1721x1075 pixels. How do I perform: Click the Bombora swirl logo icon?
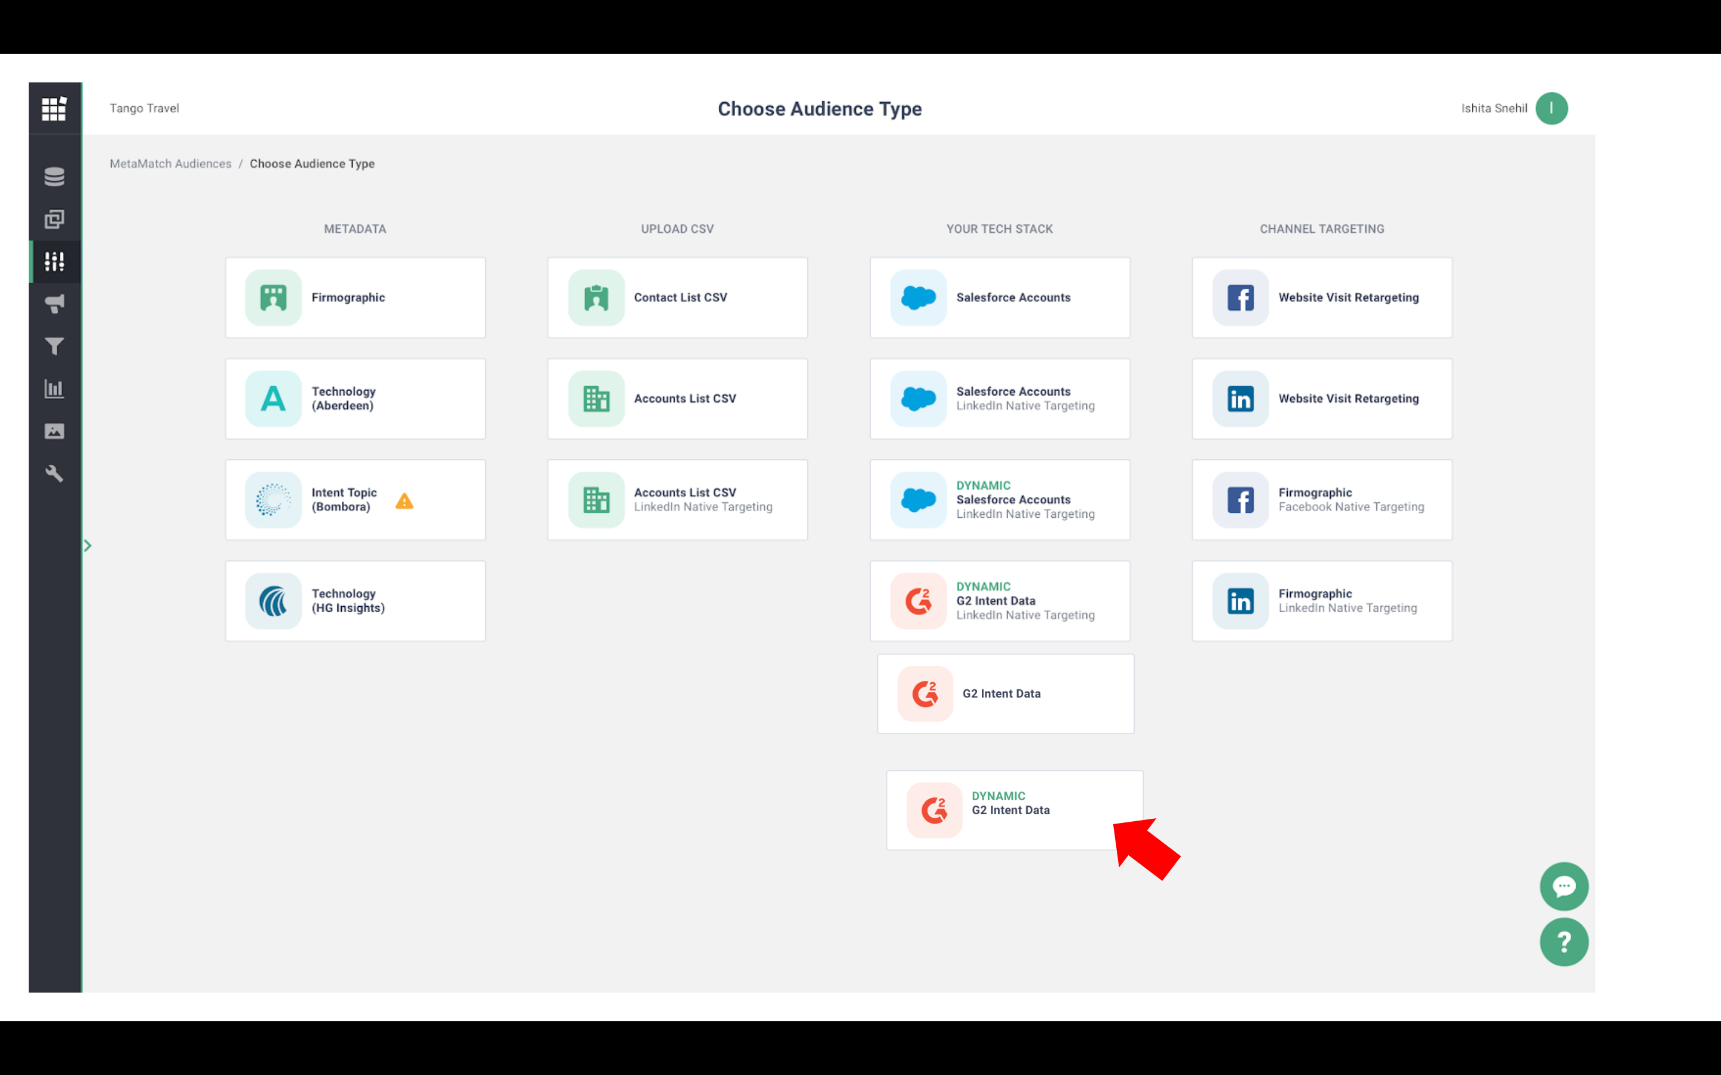pos(273,500)
